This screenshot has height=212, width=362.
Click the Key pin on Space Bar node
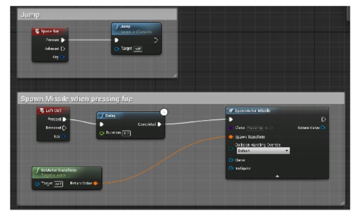point(63,57)
